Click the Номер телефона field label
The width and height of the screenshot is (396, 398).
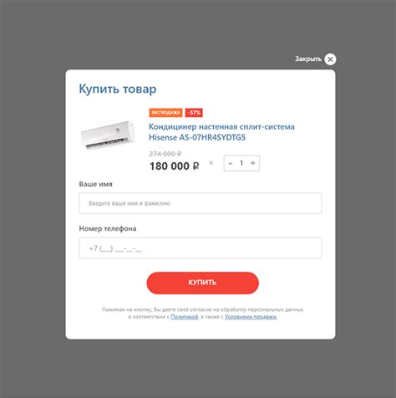click(108, 228)
